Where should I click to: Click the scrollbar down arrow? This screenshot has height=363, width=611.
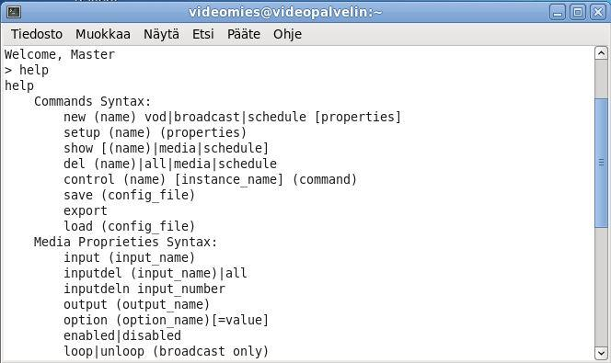[x=601, y=353]
